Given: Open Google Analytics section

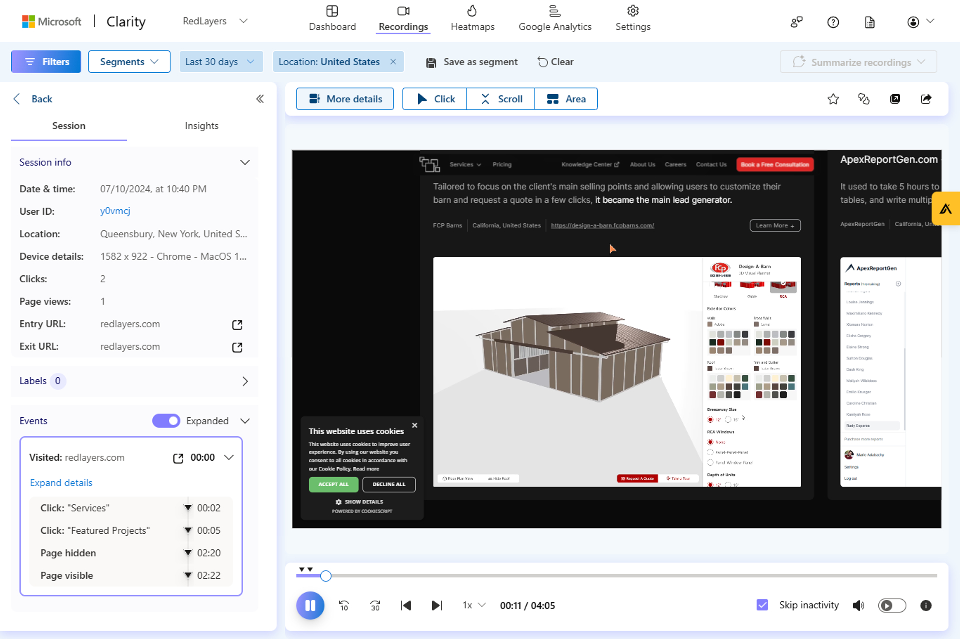Looking at the screenshot, I should tap(555, 18).
